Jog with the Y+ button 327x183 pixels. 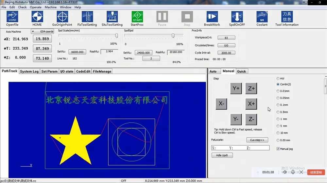click(x=236, y=88)
